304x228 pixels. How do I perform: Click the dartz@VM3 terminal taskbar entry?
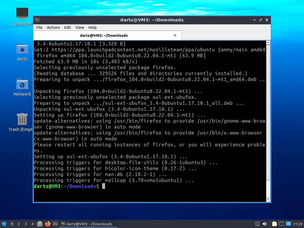[88, 224]
